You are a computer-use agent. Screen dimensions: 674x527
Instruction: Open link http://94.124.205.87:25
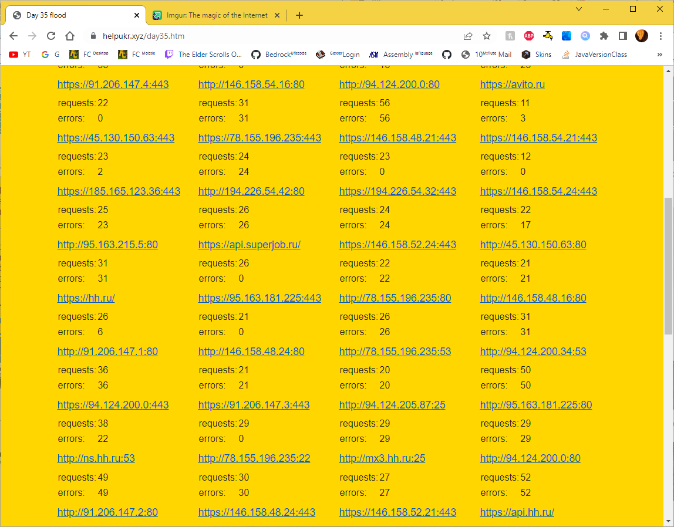point(392,405)
